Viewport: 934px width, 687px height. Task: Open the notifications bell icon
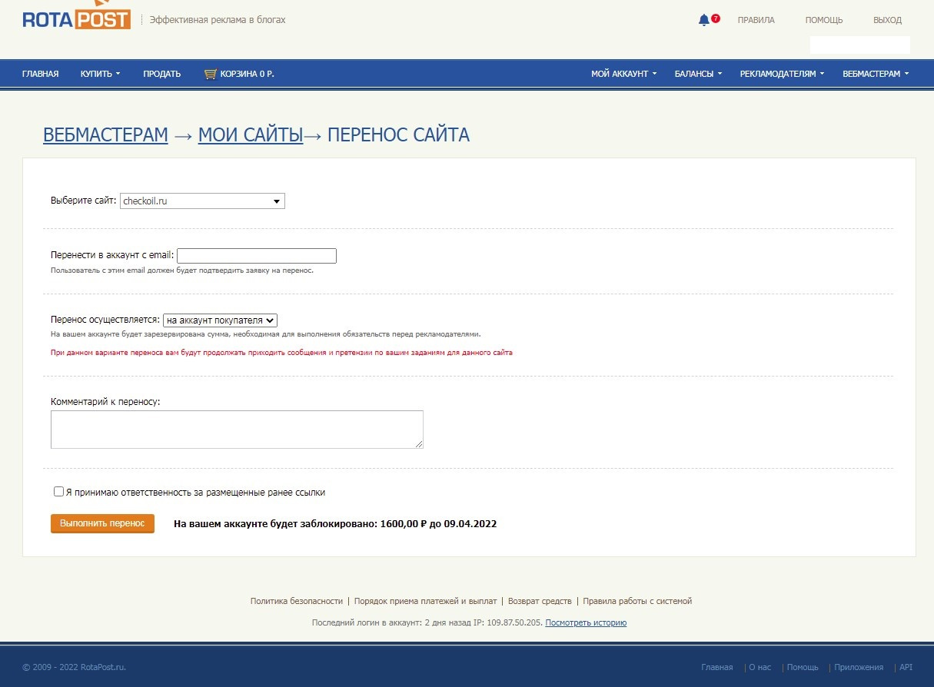click(703, 20)
